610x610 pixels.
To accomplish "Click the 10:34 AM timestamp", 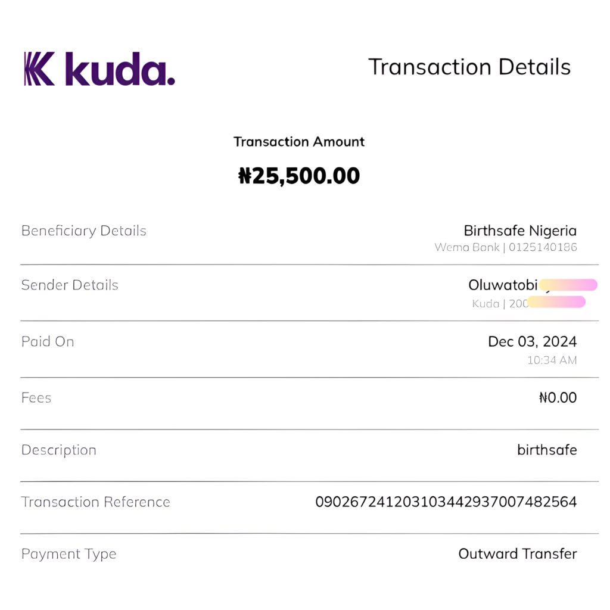I will [x=552, y=360].
